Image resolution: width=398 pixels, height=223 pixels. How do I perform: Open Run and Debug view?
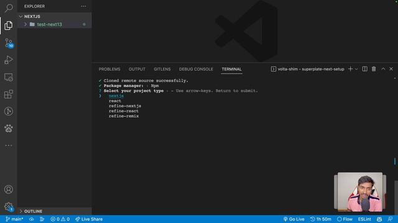[x=8, y=60]
